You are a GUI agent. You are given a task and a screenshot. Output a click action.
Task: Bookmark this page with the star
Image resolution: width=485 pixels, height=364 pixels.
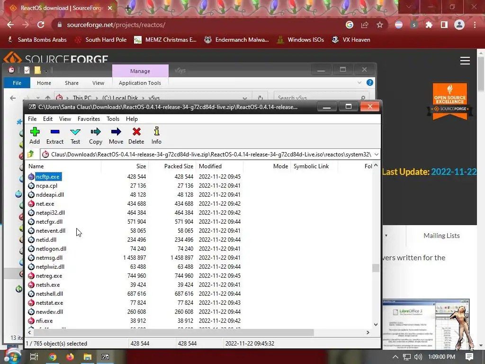380,25
